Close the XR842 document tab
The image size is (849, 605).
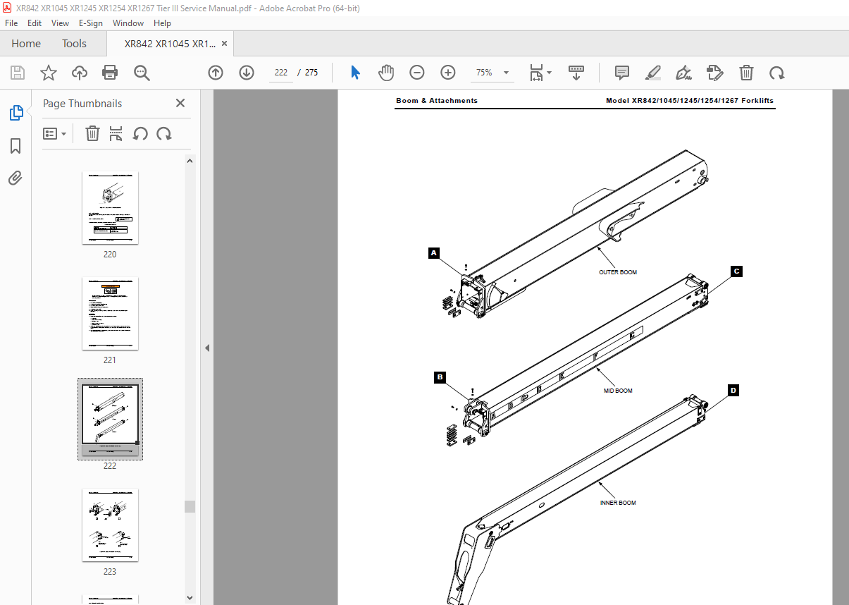[x=224, y=44]
